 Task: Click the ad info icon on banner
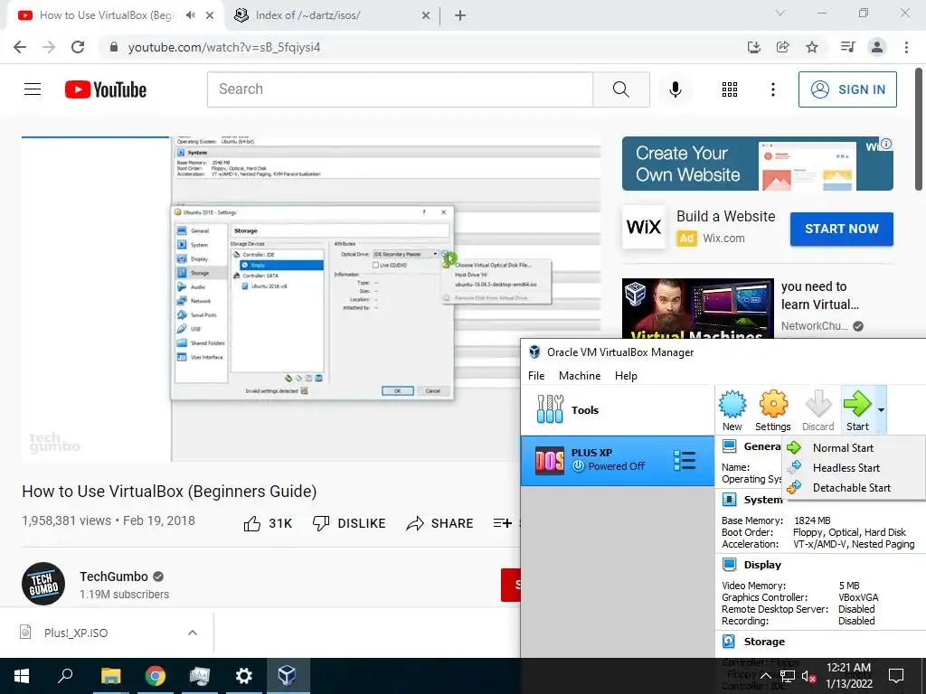pyautogui.click(x=886, y=144)
